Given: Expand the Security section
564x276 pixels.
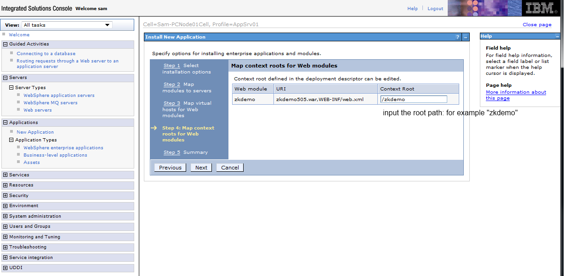Looking at the screenshot, I should point(6,196).
